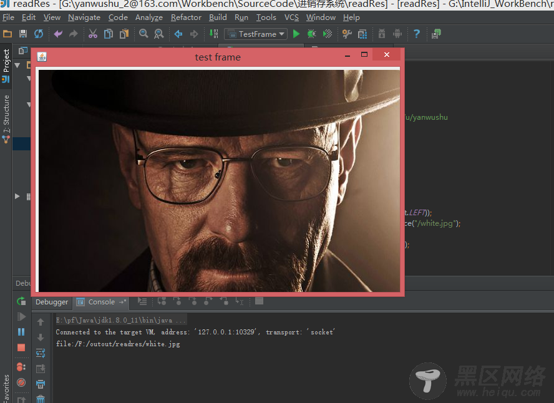Open the File menu
The height and width of the screenshot is (403, 554).
coord(8,17)
